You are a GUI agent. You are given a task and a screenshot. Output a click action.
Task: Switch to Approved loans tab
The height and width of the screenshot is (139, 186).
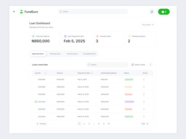point(38,54)
